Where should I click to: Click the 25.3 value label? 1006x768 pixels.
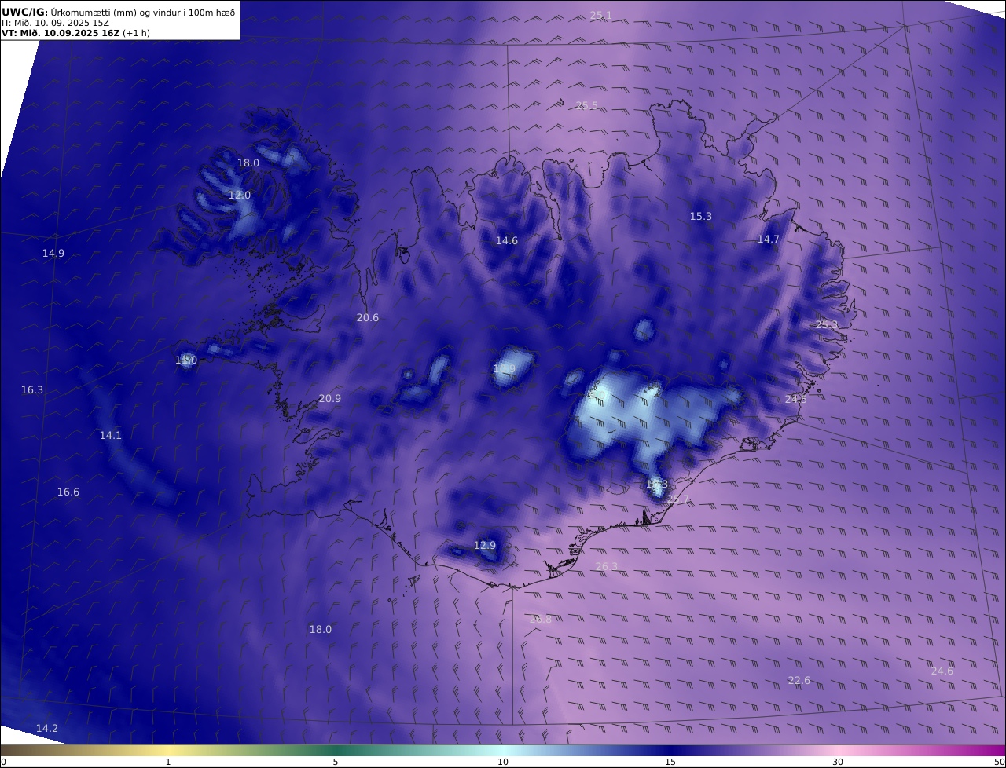pos(827,324)
